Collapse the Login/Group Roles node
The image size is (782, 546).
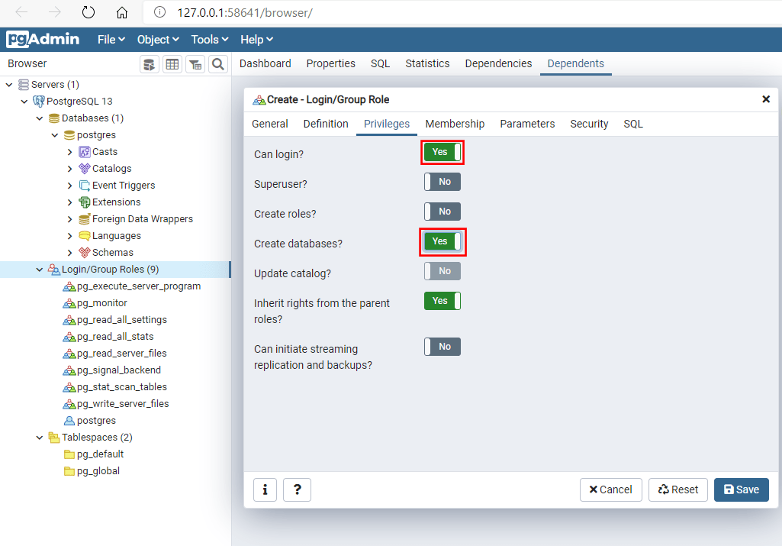coord(40,270)
